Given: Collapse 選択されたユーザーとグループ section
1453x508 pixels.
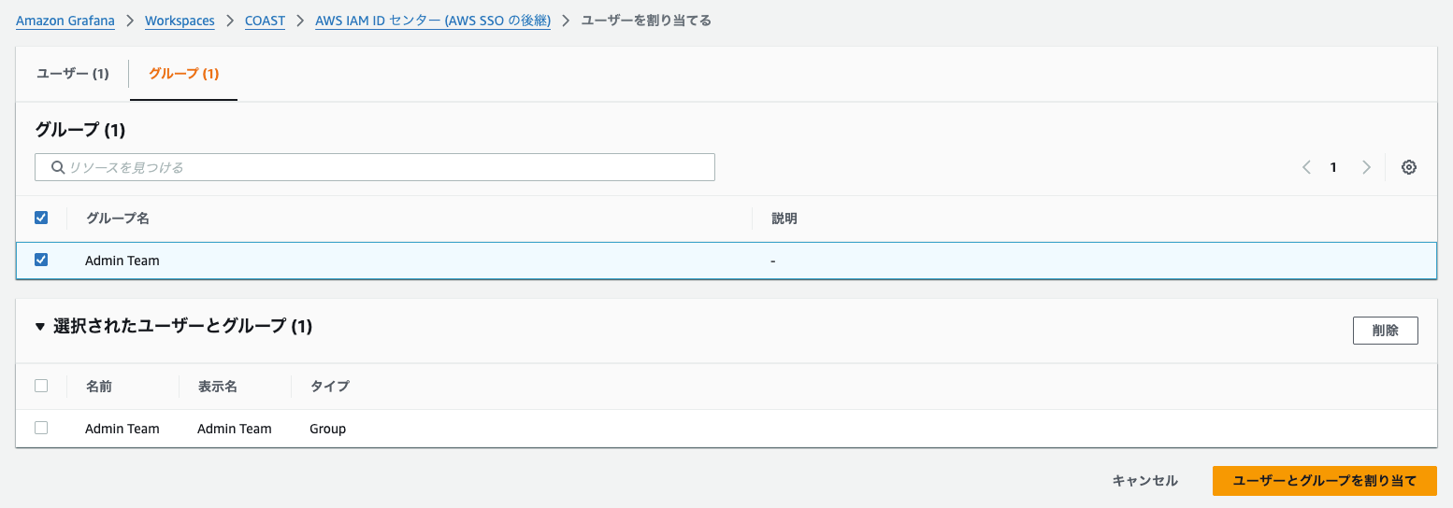Looking at the screenshot, I should pyautogui.click(x=40, y=327).
